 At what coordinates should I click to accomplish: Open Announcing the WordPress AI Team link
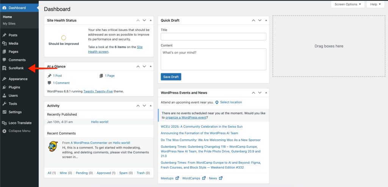[199, 133]
